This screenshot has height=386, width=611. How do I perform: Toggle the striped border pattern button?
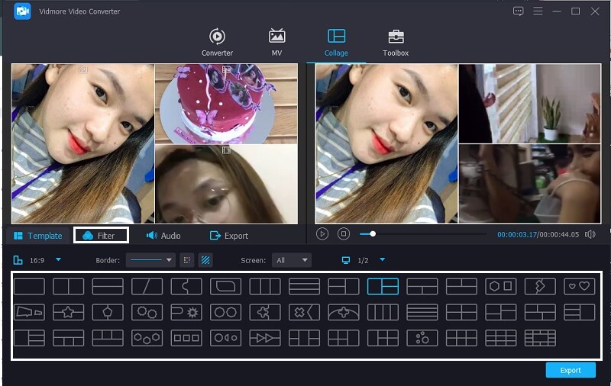tap(205, 260)
